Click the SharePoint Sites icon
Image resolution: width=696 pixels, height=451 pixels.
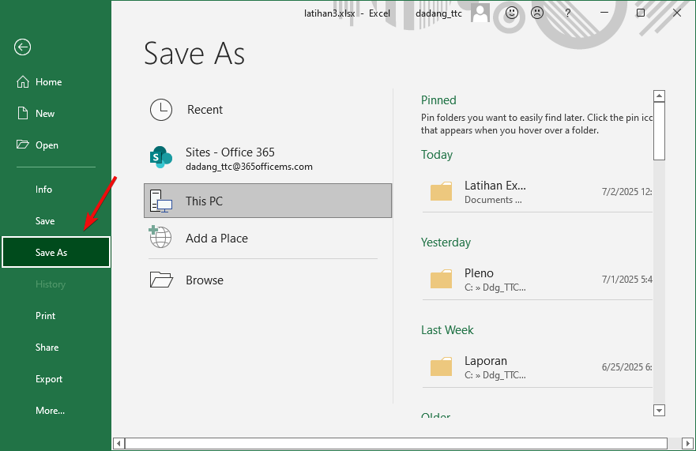[161, 157]
